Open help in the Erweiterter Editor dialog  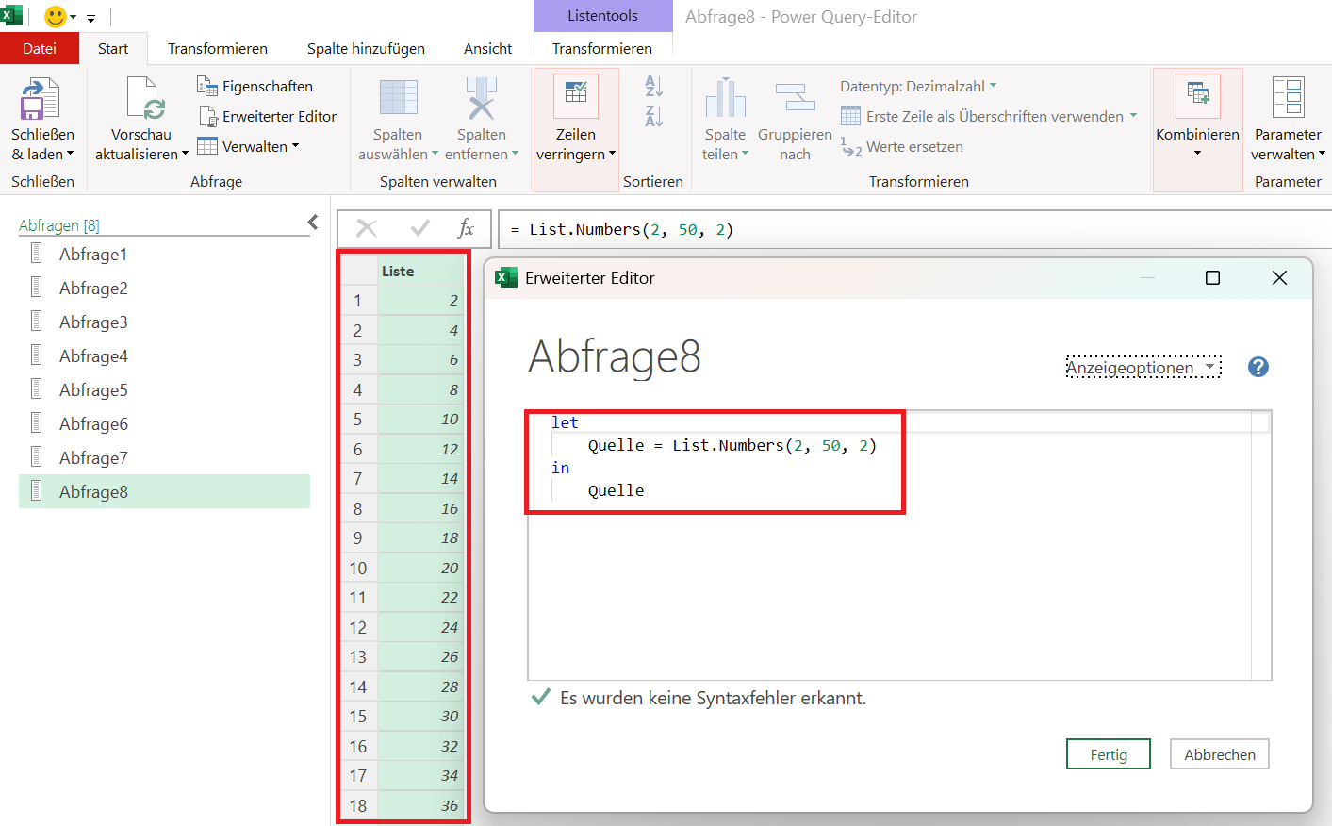pos(1258,367)
